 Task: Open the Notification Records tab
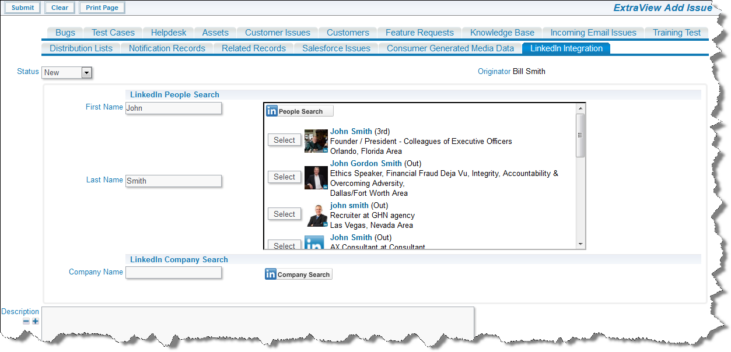(x=167, y=48)
